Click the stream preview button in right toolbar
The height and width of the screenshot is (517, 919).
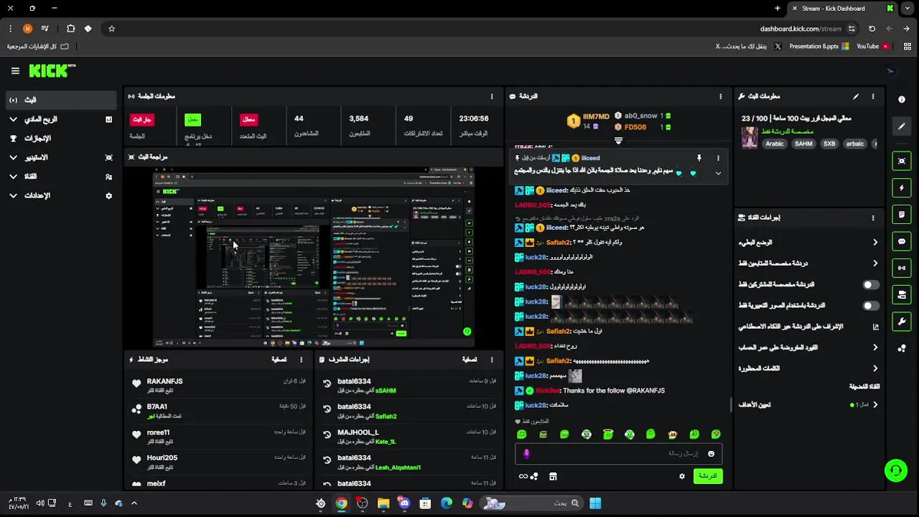[902, 162]
